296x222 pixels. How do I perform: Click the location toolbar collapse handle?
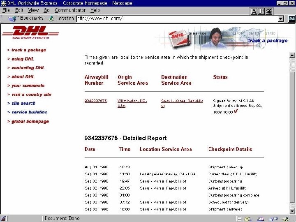(x=2, y=18)
